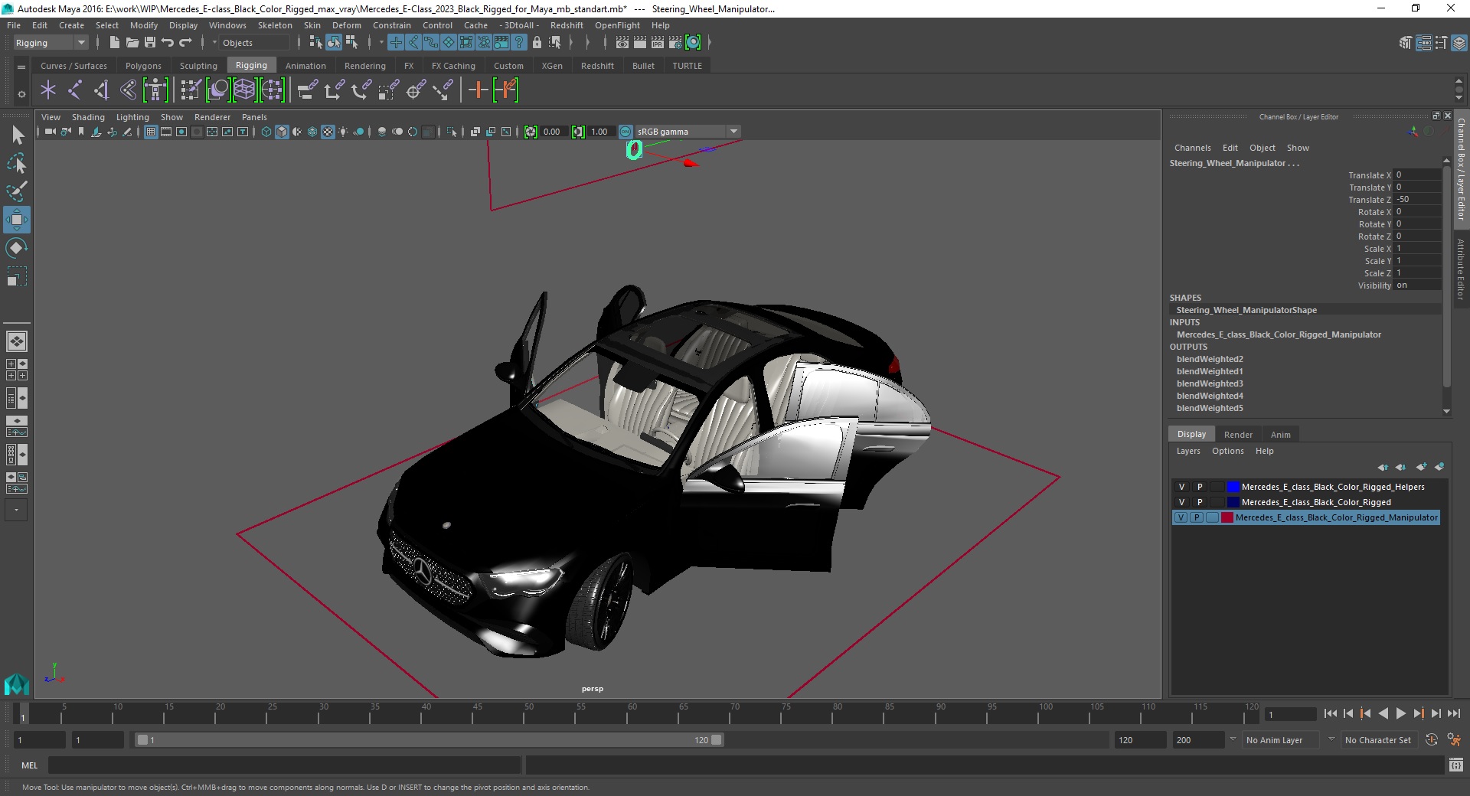The image size is (1470, 796).
Task: Activate the Rotate tool in toolbox
Action: 17,248
